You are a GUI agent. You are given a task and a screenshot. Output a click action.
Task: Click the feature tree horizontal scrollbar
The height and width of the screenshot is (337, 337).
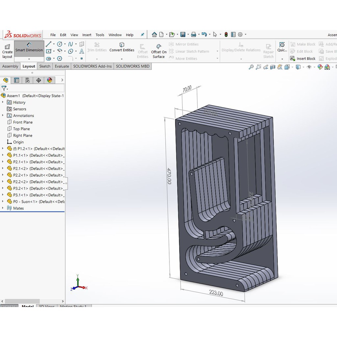tap(22, 301)
